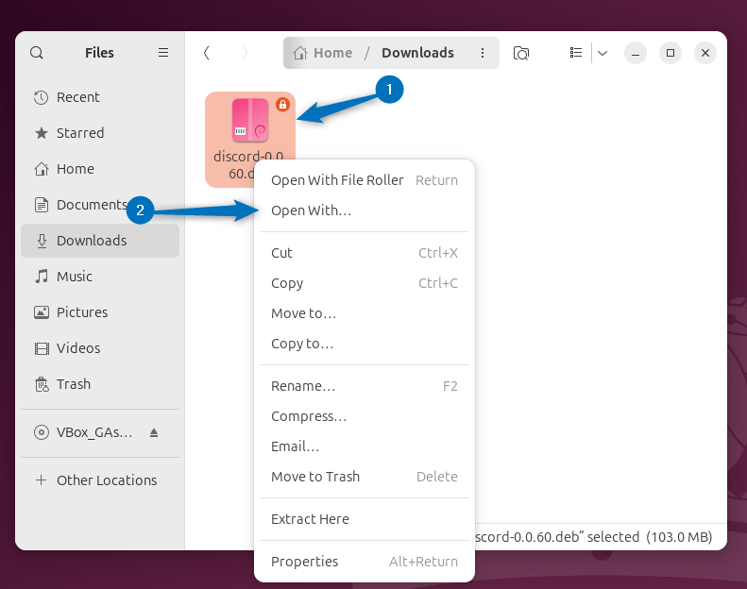
Task: Open Starred in the sidebar
Action: click(100, 133)
